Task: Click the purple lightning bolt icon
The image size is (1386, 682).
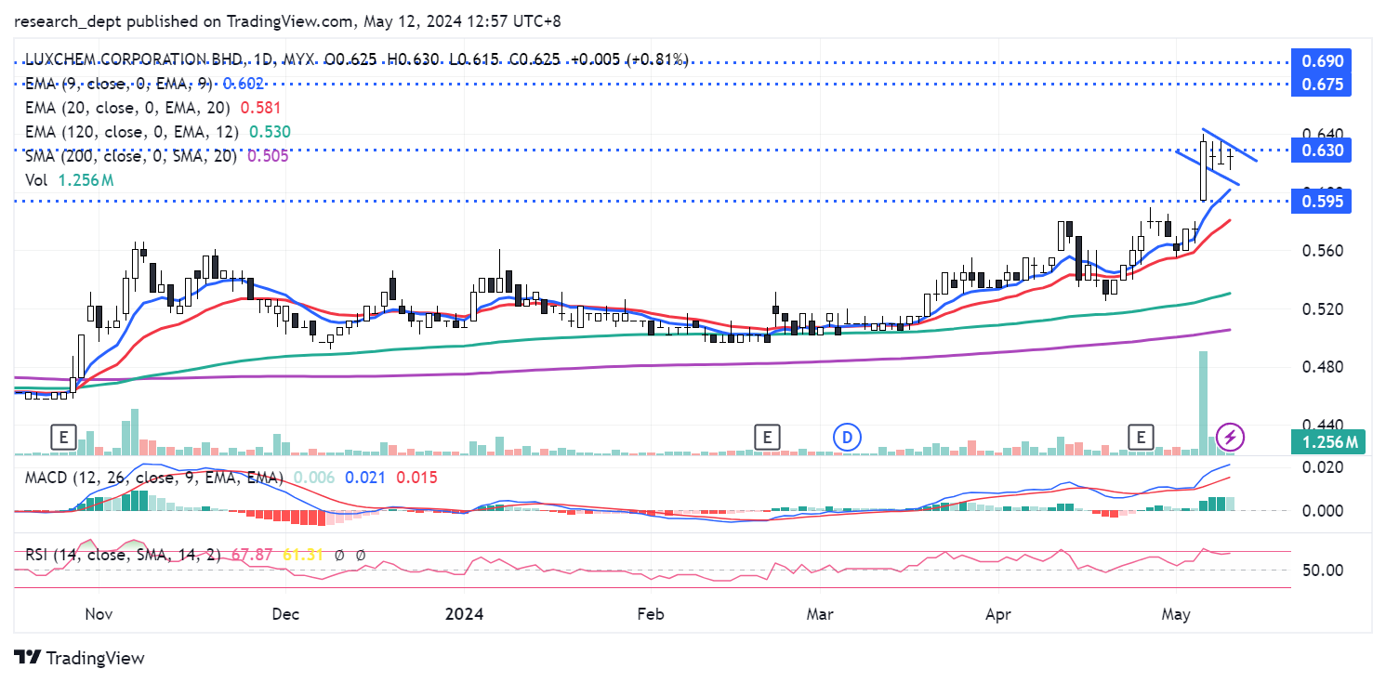Action: click(x=1231, y=437)
